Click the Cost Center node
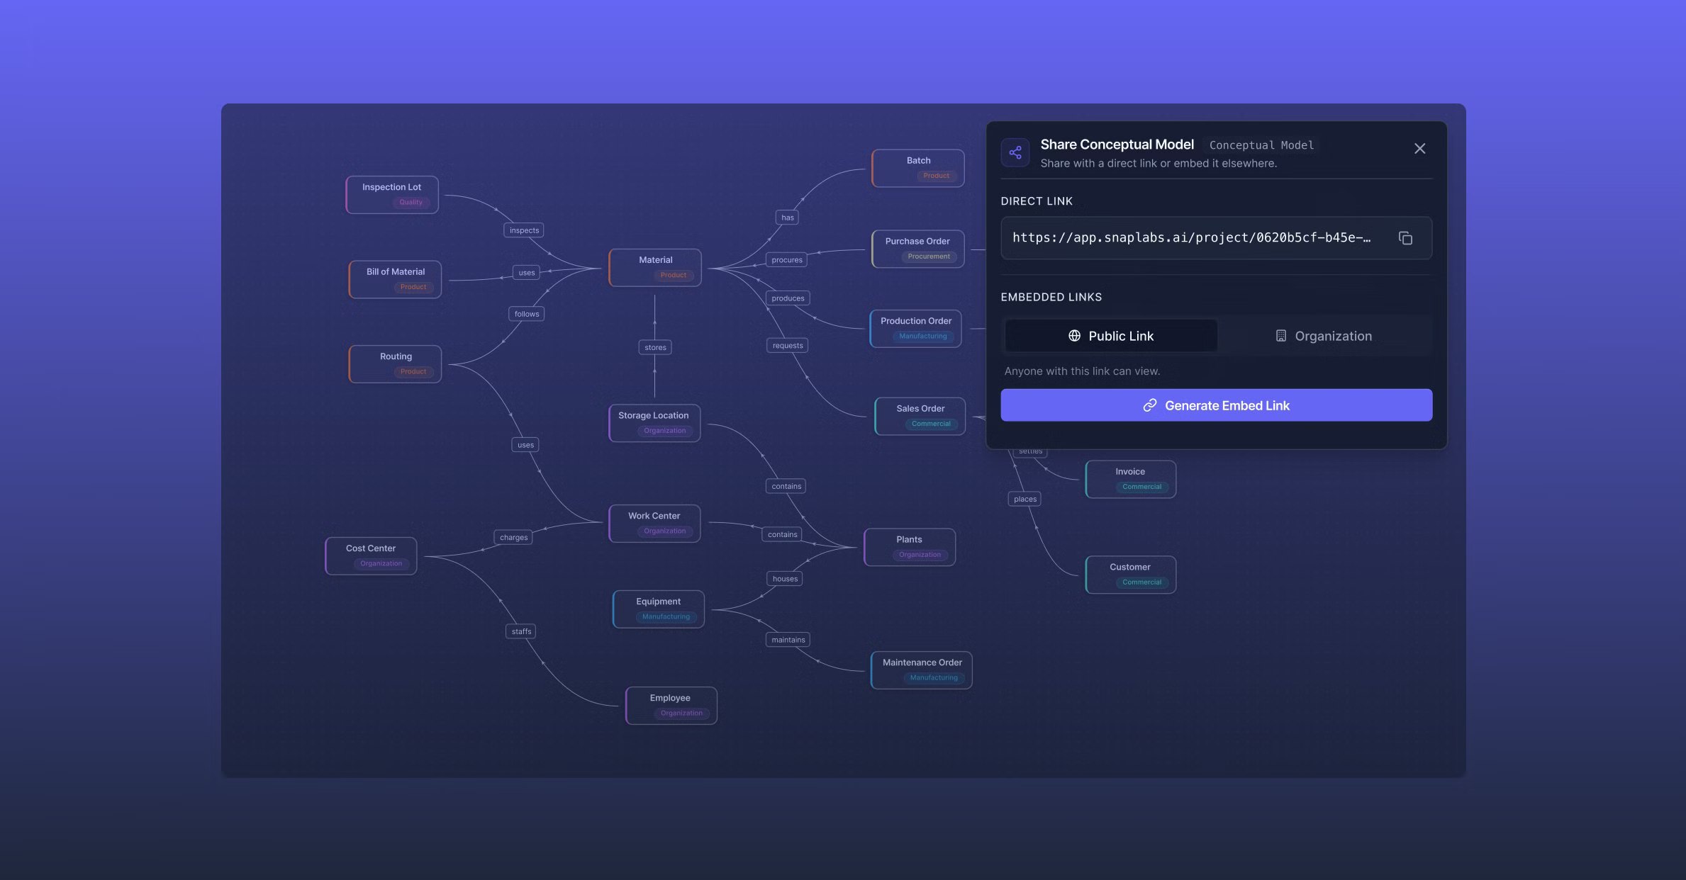The width and height of the screenshot is (1686, 880). point(371,555)
